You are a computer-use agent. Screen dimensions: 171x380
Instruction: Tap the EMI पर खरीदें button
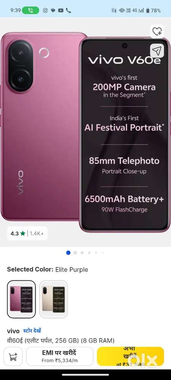pos(60,356)
